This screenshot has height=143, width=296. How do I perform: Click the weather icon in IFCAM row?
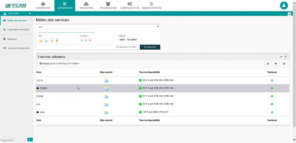(x=106, y=96)
